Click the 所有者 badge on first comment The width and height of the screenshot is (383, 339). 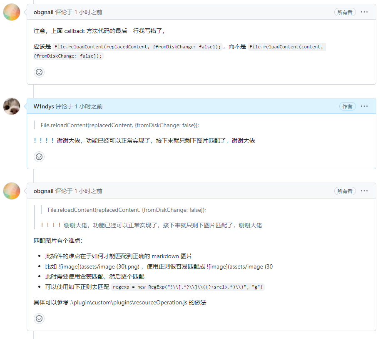(x=345, y=12)
